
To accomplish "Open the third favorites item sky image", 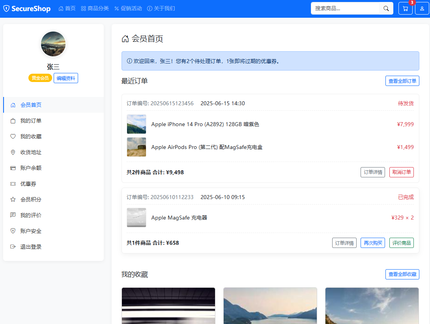I will coord(372,305).
